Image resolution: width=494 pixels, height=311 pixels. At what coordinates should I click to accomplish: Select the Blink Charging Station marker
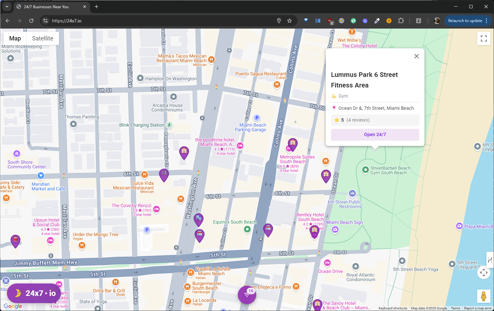[x=169, y=125]
